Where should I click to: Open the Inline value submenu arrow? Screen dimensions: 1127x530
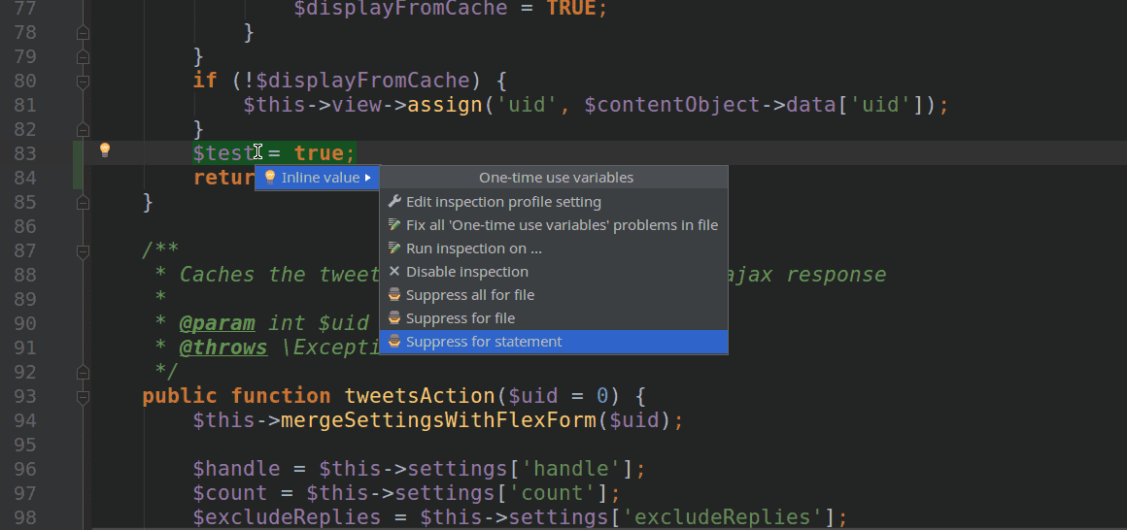point(368,178)
